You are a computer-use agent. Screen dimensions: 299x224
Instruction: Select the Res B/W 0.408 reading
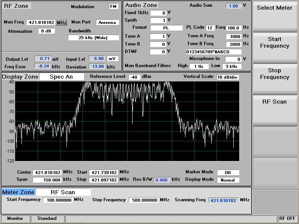tap(162, 180)
